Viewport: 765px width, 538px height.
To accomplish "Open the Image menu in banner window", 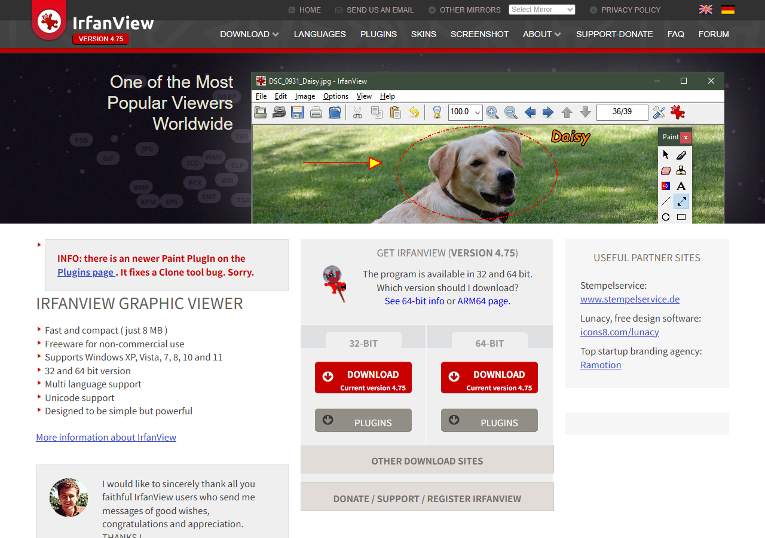I will coord(305,96).
